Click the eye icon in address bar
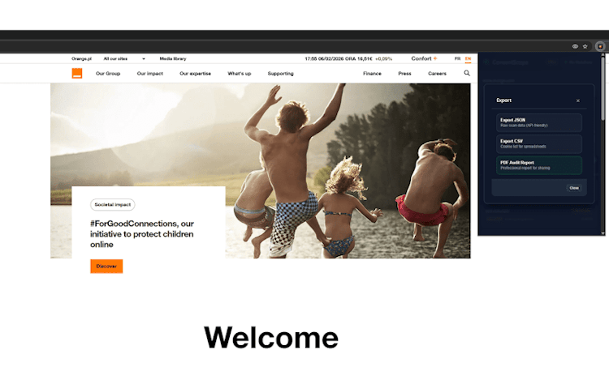This screenshot has height=380, width=609. pyautogui.click(x=575, y=46)
